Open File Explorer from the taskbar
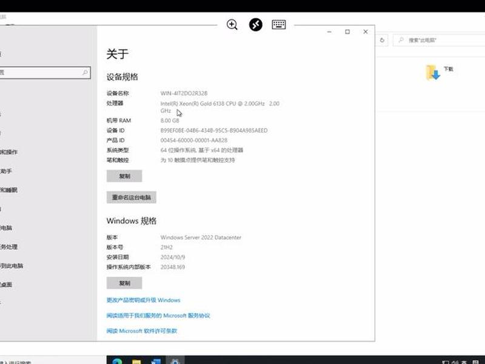The image size is (485, 364). tap(136, 361)
